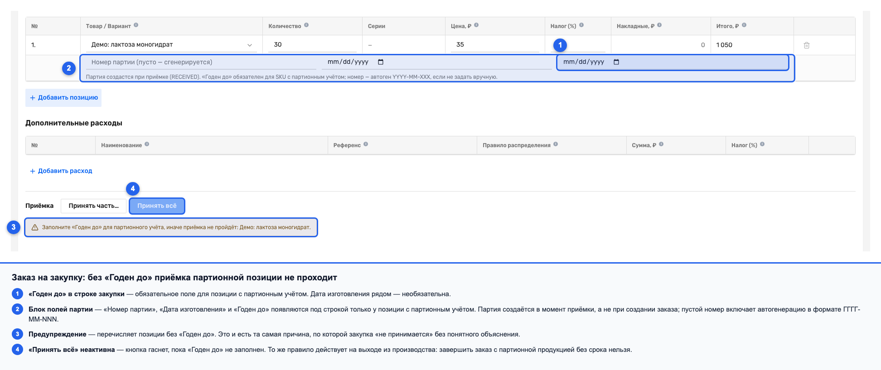881x370 pixels.
Task: Click Дополнительные расходы heading
Action: click(x=74, y=123)
